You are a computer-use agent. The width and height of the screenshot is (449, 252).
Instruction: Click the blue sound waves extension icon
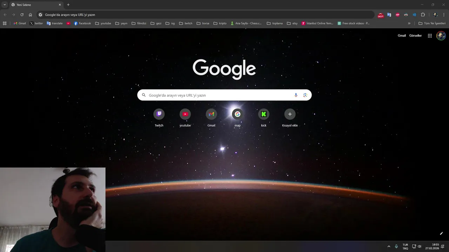(x=414, y=15)
